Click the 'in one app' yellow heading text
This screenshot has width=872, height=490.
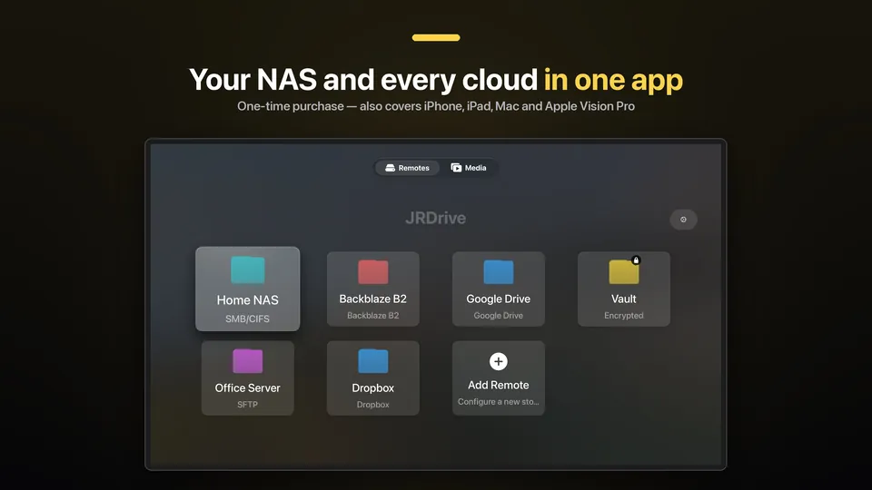613,80
